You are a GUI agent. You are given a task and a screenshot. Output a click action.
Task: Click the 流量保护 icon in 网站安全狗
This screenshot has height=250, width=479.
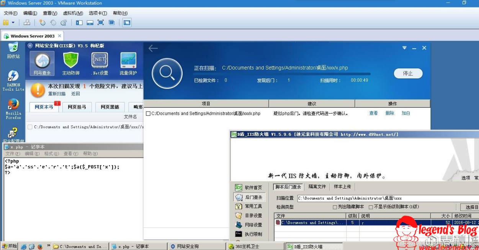point(128,63)
